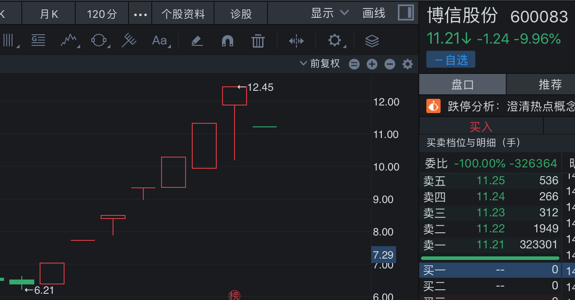
Task: Select the pitchfork channel drawing tool
Action: (129, 41)
